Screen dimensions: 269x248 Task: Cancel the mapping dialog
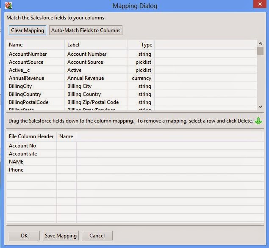pos(97,235)
